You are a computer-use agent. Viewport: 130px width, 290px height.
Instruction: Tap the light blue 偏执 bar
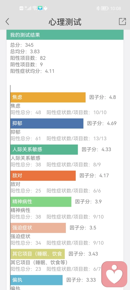36,280
